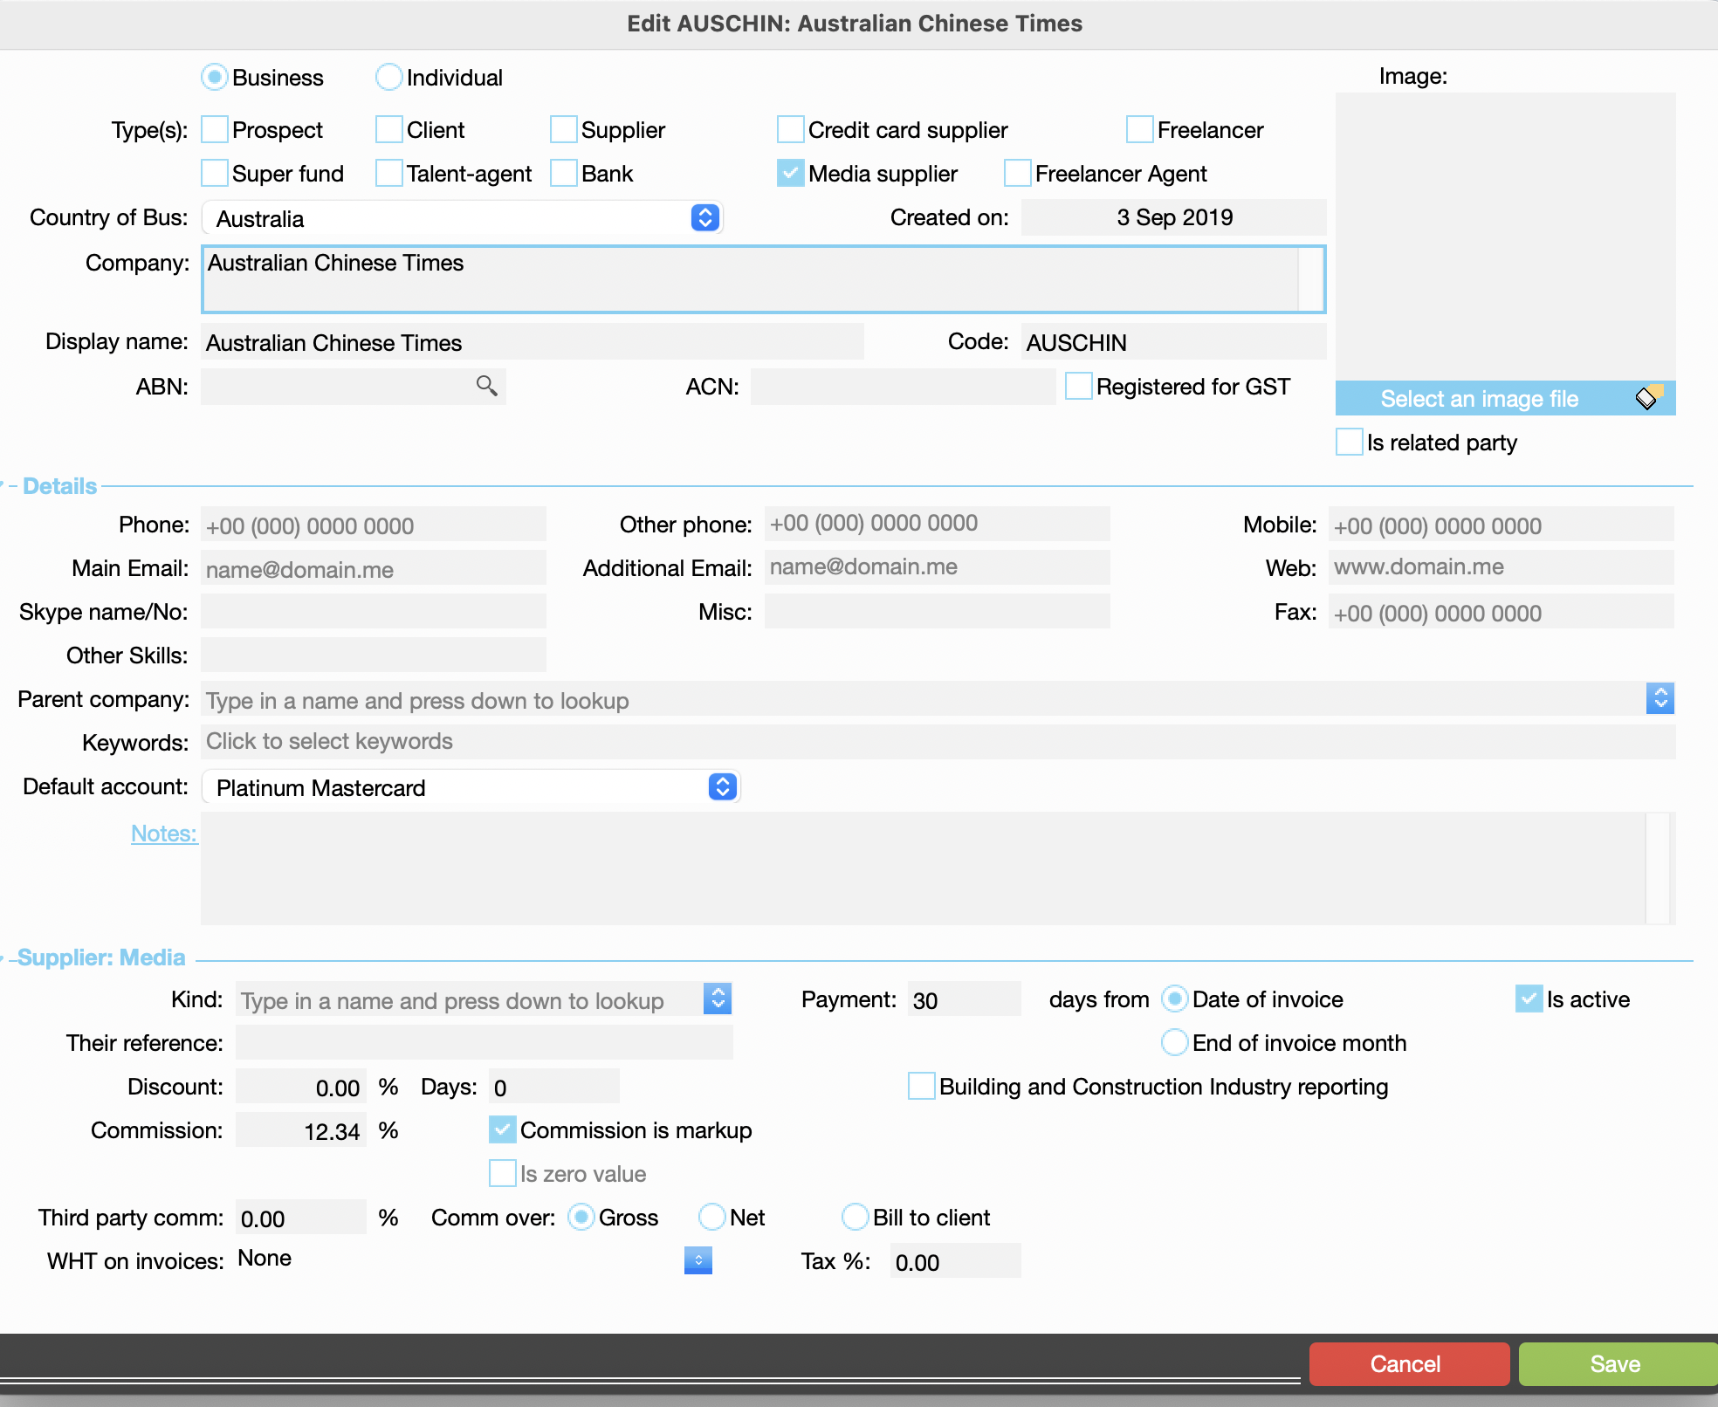This screenshot has height=1407, width=1718.
Task: Click the Keywords selection field
Action: pos(938,742)
